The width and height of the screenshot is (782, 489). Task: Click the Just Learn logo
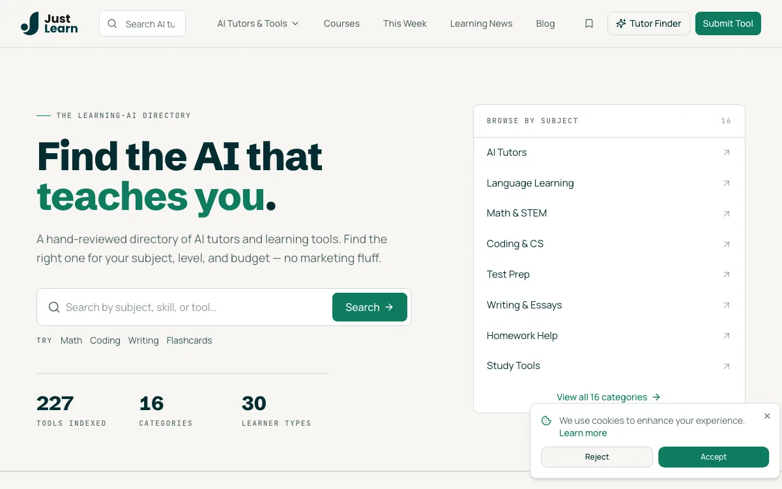pyautogui.click(x=50, y=23)
